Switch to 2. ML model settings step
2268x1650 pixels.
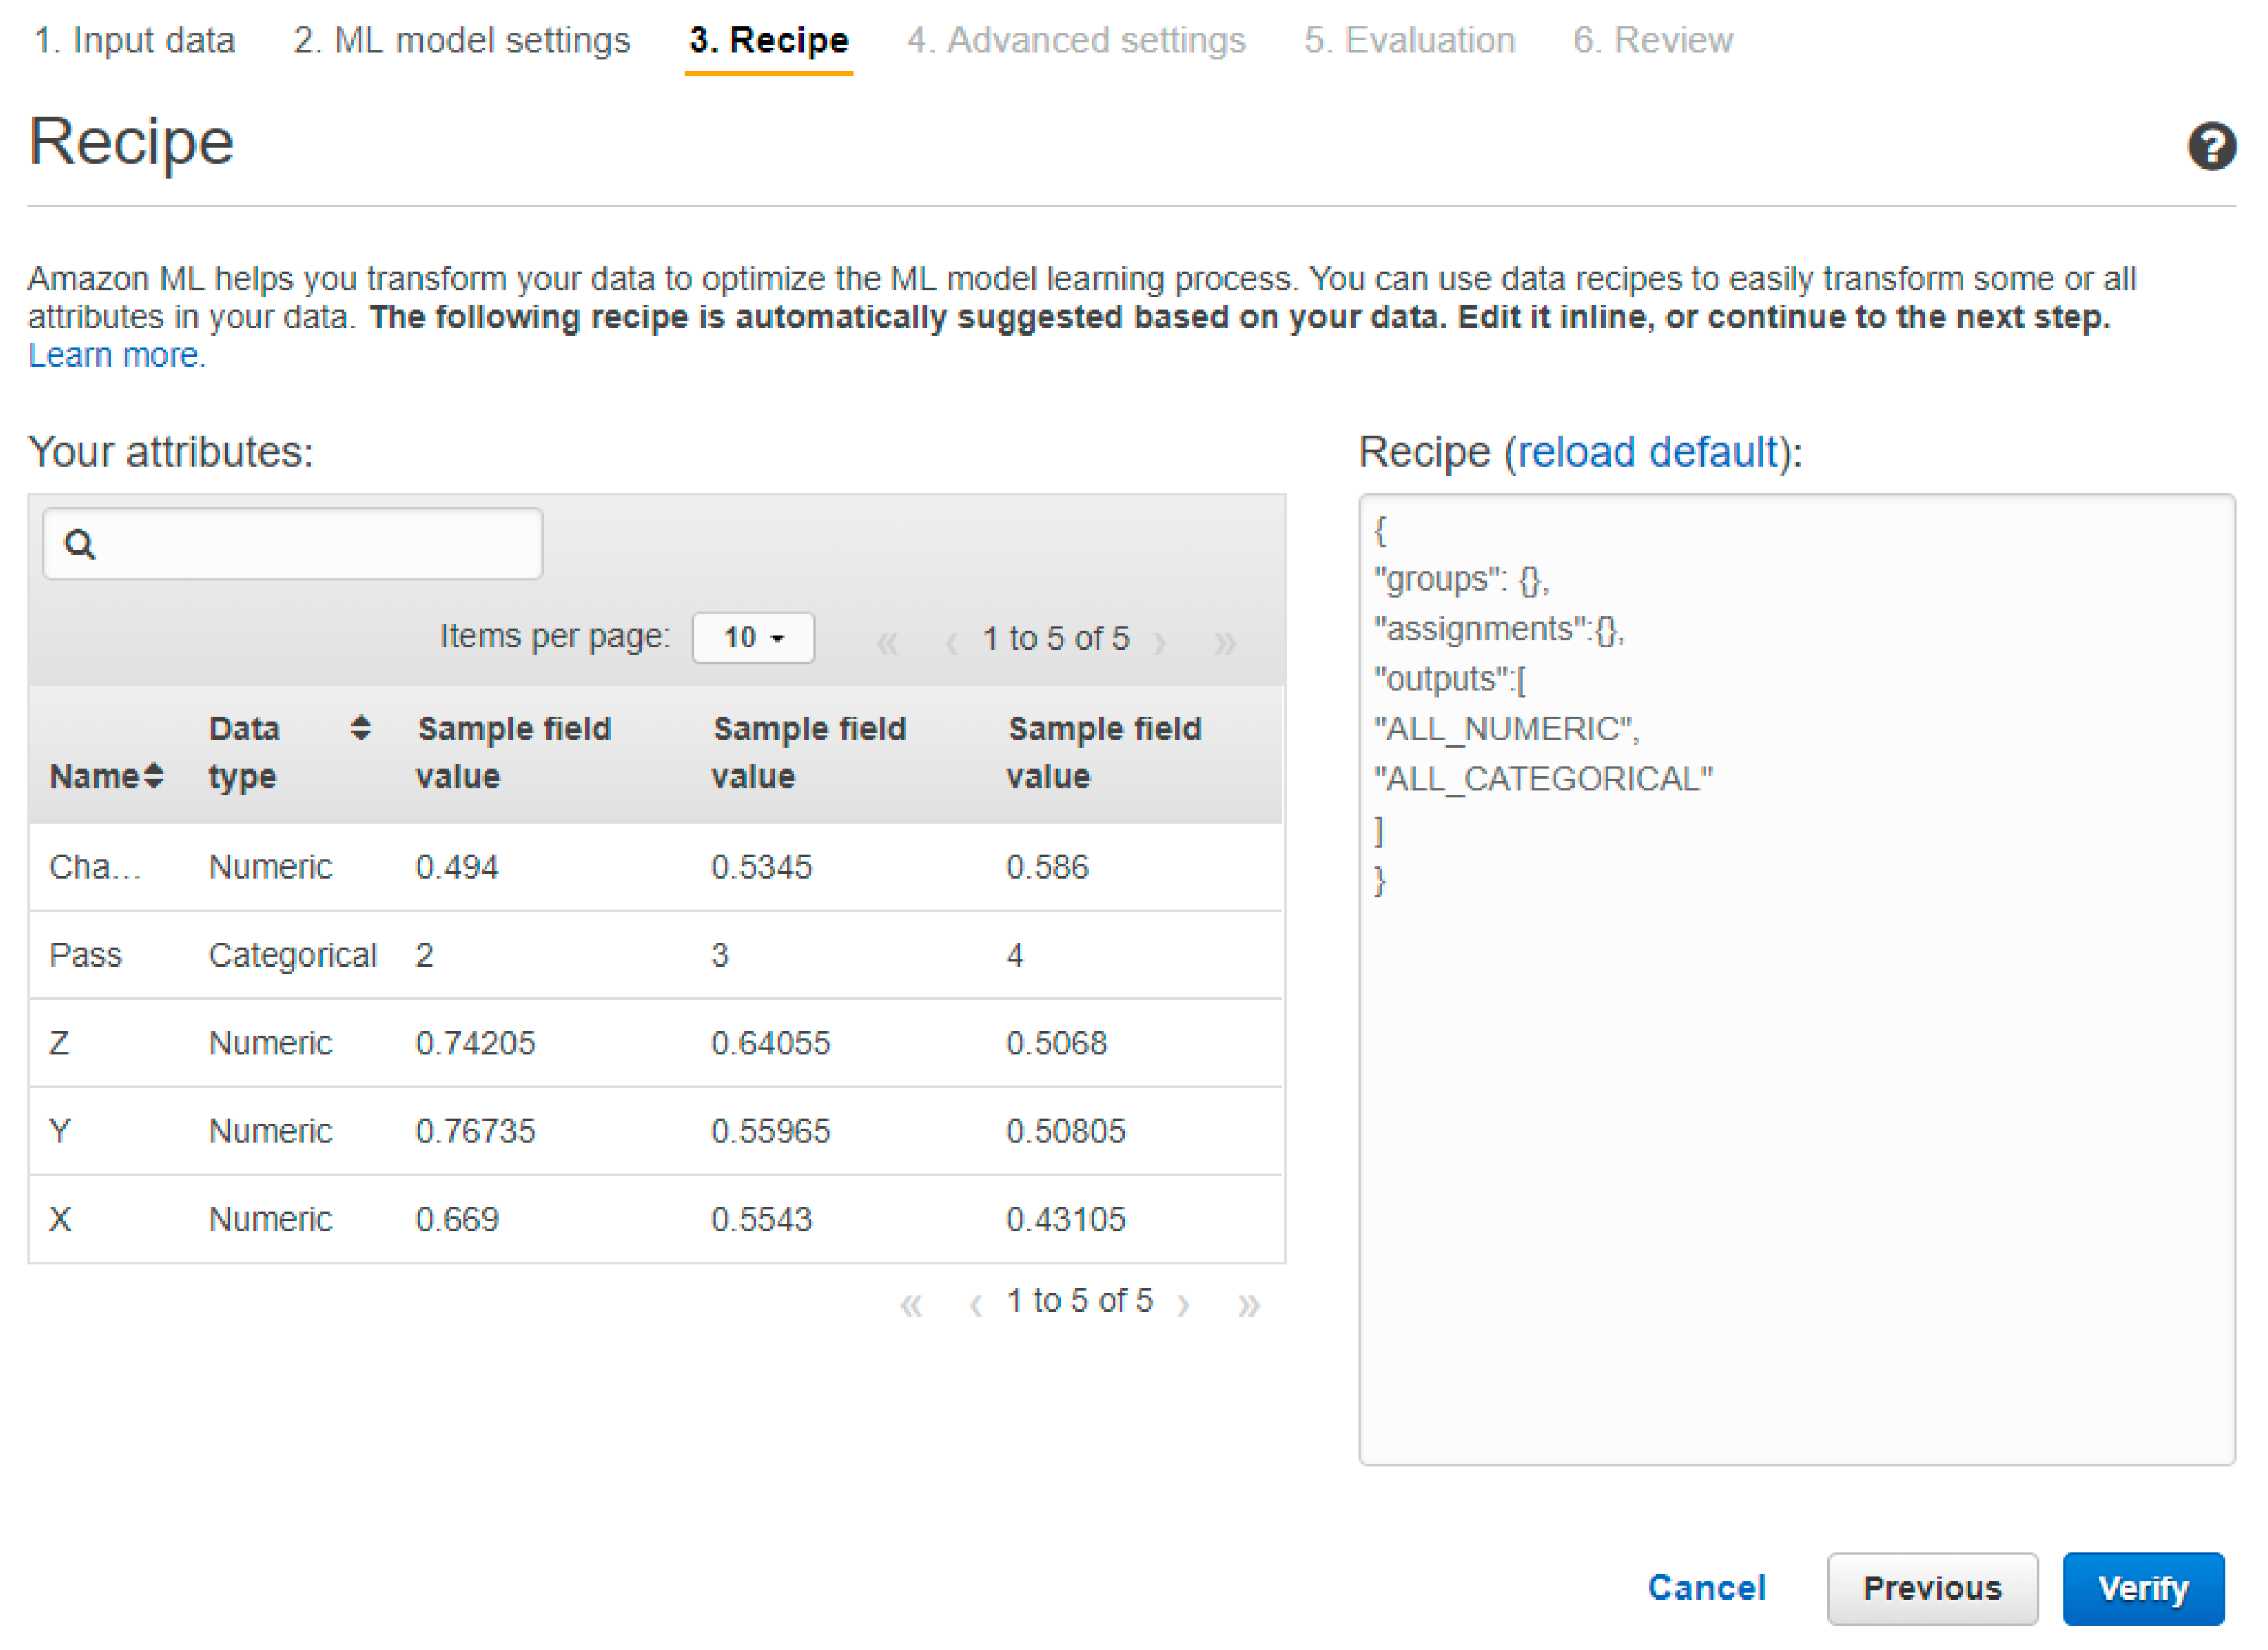coord(461,40)
